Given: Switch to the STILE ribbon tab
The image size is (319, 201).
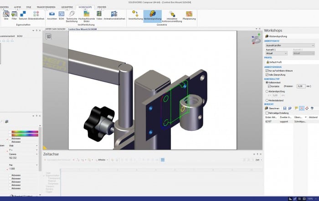Looking at the screenshot, I should [x=29, y=7].
